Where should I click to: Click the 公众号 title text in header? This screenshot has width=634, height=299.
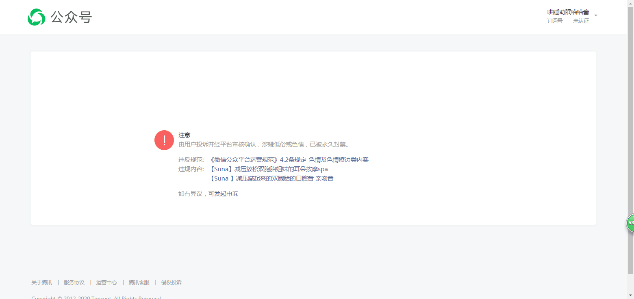point(72,17)
